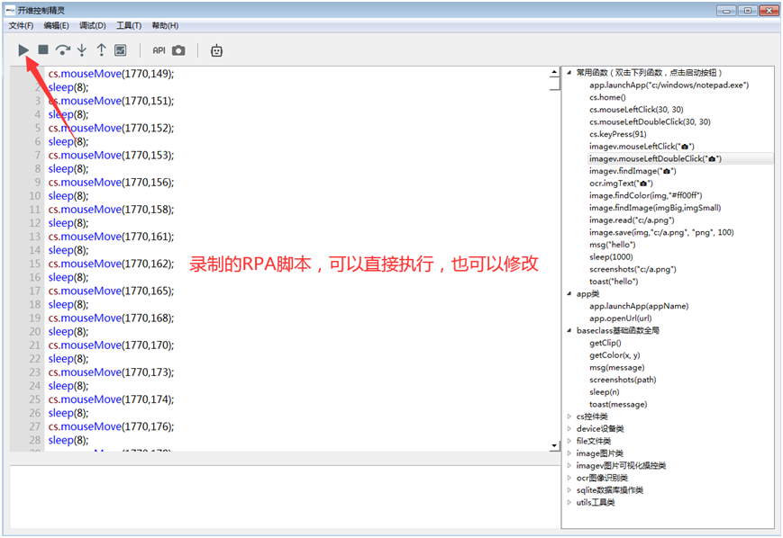Select screenshots(path) entry

pos(623,380)
